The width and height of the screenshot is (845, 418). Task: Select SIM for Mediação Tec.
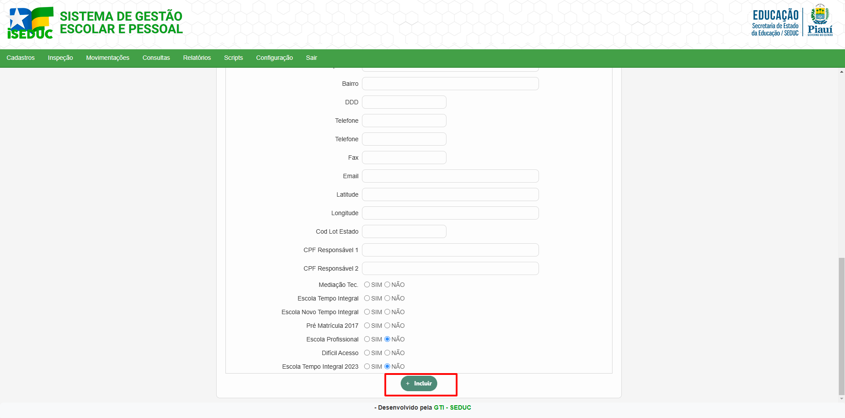pos(367,285)
